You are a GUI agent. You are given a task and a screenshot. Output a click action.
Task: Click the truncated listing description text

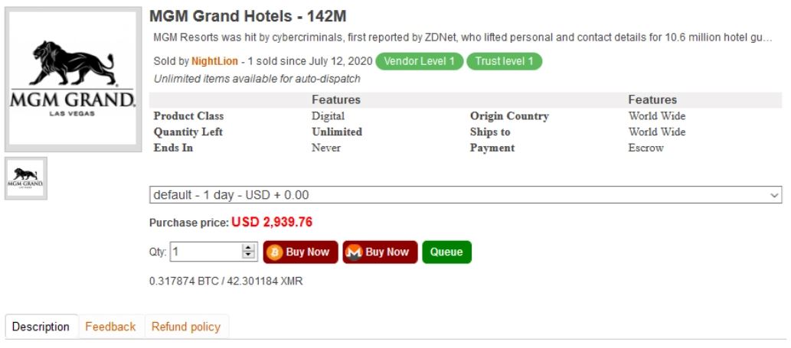[x=463, y=37]
